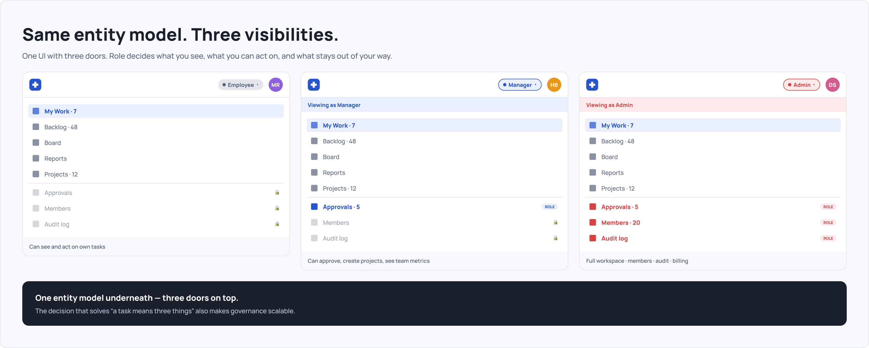The image size is (869, 348).
Task: Open the DS user avatar
Action: [x=832, y=85]
